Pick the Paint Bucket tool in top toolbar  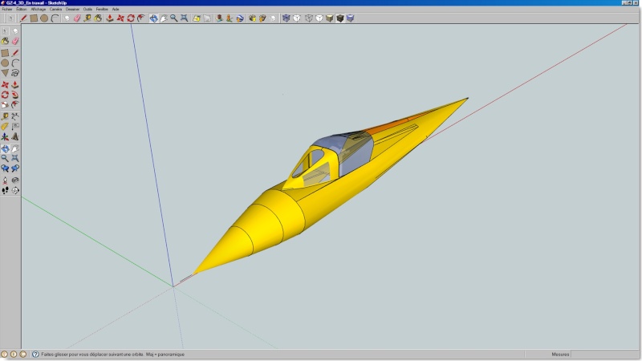coord(98,18)
